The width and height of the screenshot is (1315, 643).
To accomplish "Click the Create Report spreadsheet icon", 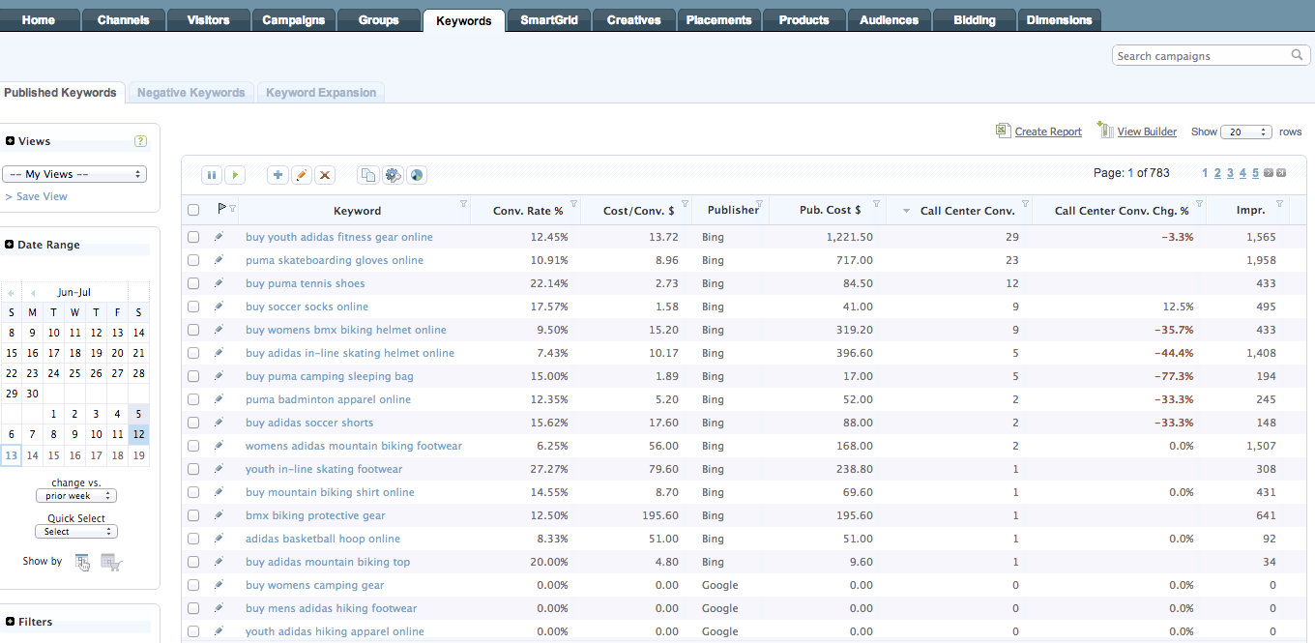I will (1004, 131).
